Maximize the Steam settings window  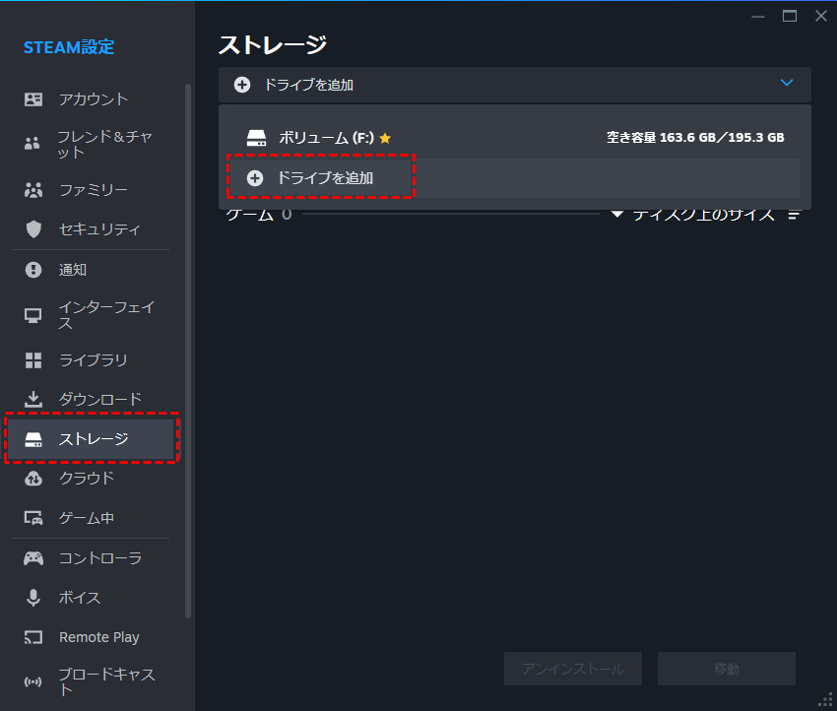(x=790, y=16)
